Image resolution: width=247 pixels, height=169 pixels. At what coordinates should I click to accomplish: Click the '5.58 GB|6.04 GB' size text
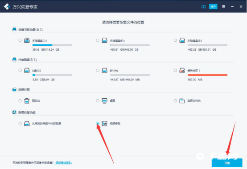(44, 80)
